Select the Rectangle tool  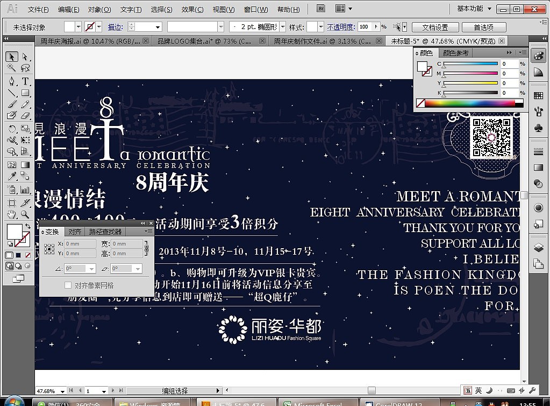[x=25, y=93]
